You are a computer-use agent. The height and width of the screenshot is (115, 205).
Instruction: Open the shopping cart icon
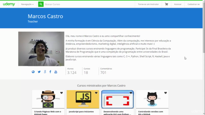coord(167,4)
